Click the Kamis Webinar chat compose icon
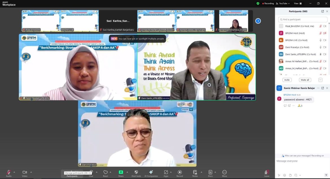Screen dimensions: 330x179 (x=279, y=88)
